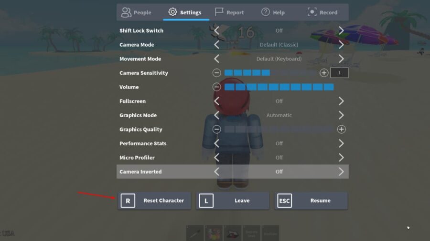
Task: Toggle Micro Profiler with right arrow
Action: click(x=341, y=157)
